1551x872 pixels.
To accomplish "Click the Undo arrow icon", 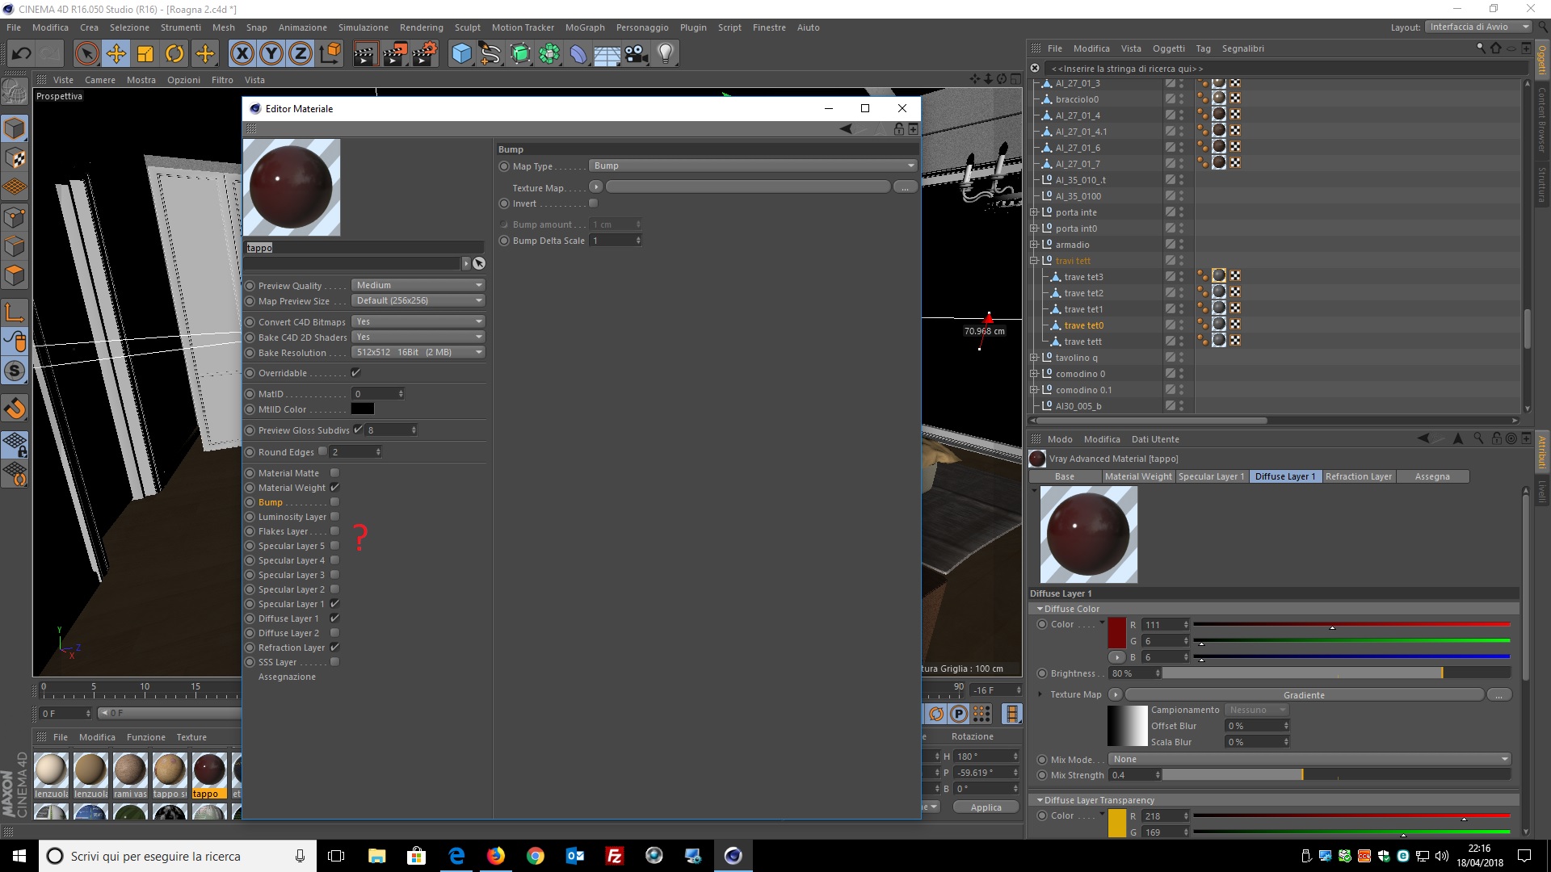I will point(21,54).
